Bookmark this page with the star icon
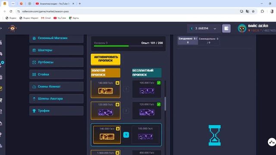The height and width of the screenshot is (155, 276). [253, 11]
